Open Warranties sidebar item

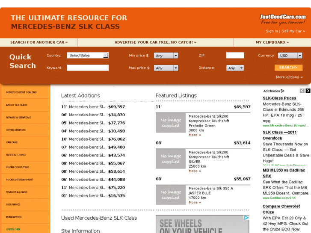point(14,217)
